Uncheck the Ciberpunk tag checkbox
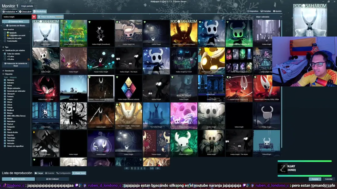Image resolution: width=337 pixels, height=189 pixels. (x=5, y=94)
